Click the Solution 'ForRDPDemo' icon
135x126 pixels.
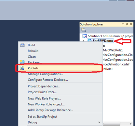pos(85,36)
